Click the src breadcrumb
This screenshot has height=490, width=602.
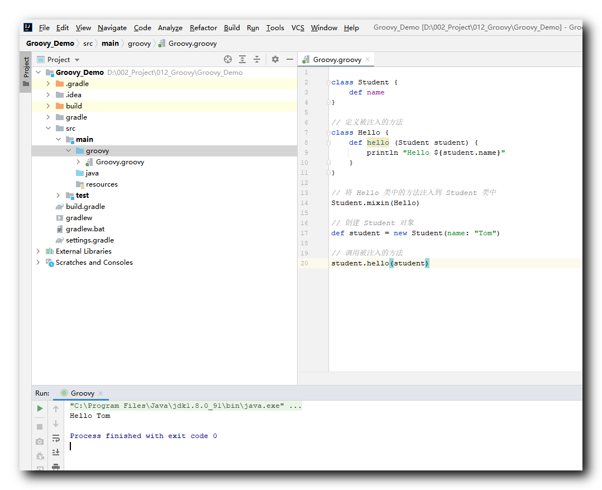point(88,44)
